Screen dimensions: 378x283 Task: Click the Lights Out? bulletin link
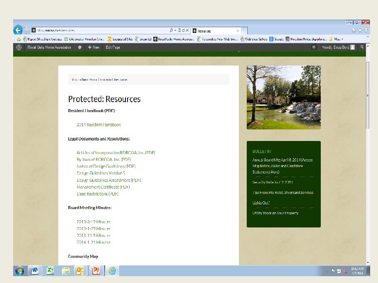click(261, 202)
